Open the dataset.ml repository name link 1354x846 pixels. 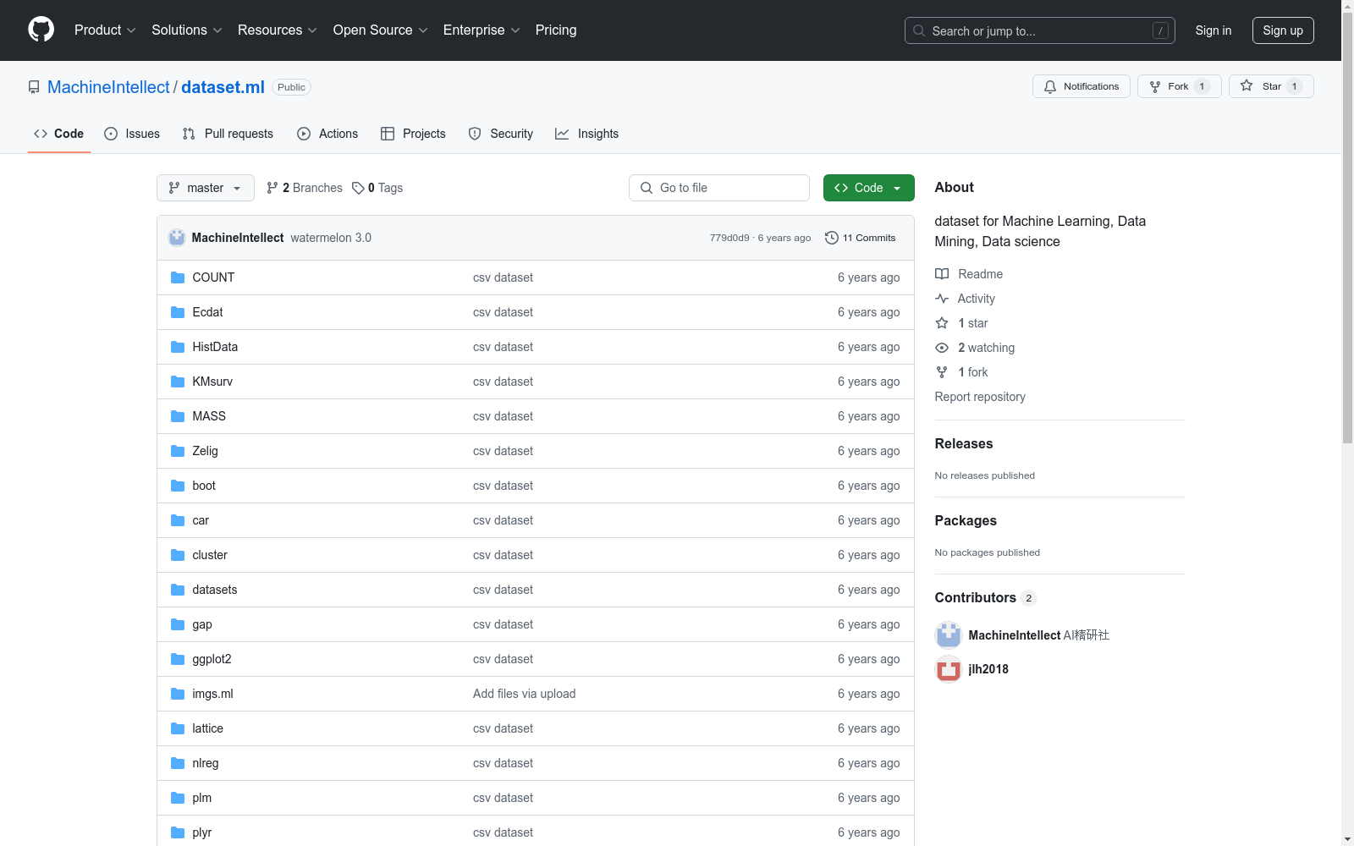pyautogui.click(x=223, y=87)
